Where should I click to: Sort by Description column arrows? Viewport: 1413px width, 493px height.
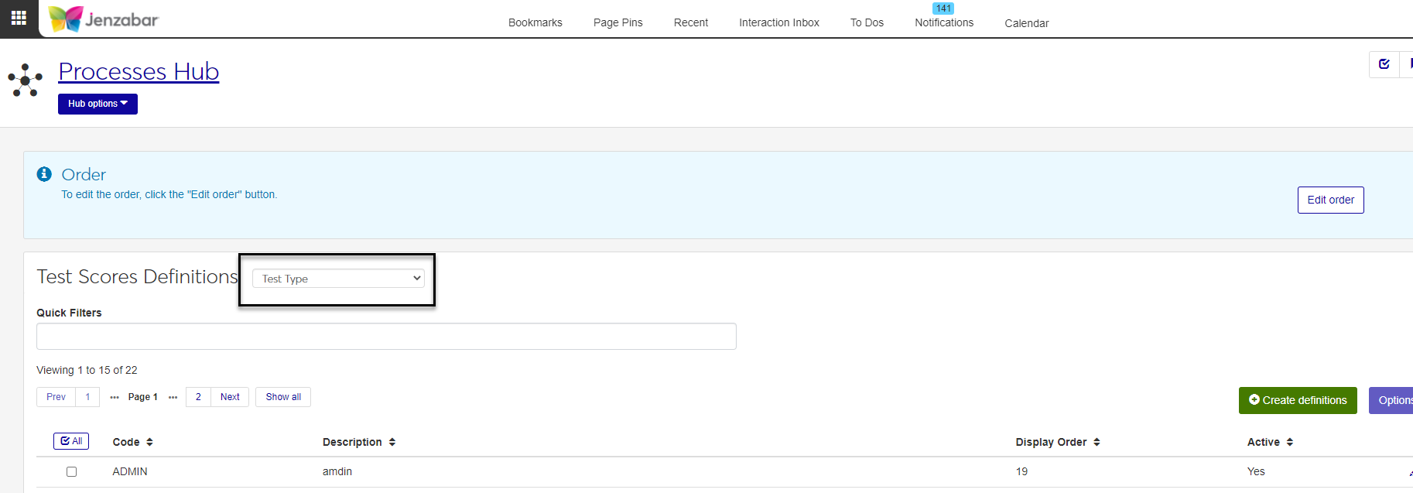392,442
